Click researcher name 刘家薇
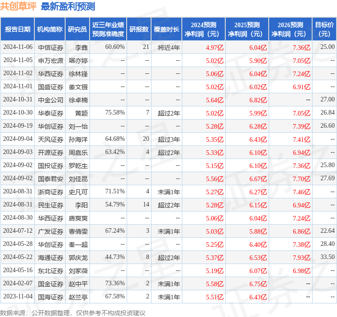 [78, 270]
